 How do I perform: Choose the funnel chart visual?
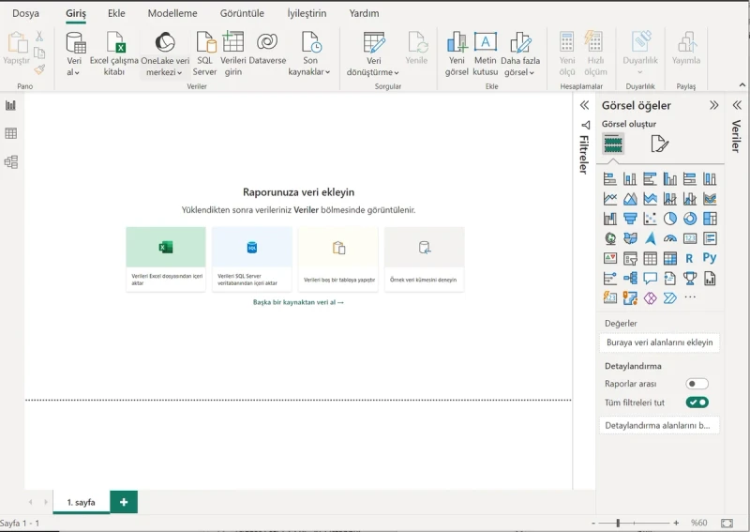pos(630,219)
